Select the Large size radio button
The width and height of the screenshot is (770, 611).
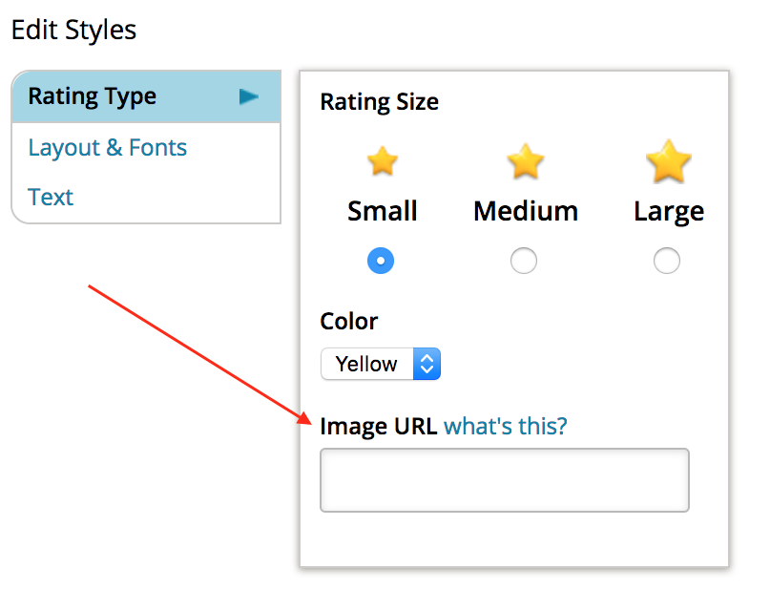click(666, 261)
